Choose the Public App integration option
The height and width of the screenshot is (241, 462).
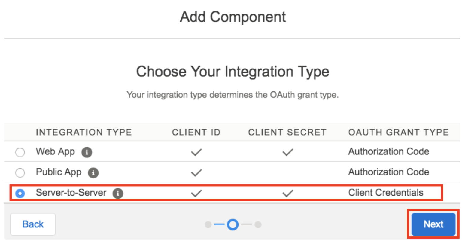20,173
